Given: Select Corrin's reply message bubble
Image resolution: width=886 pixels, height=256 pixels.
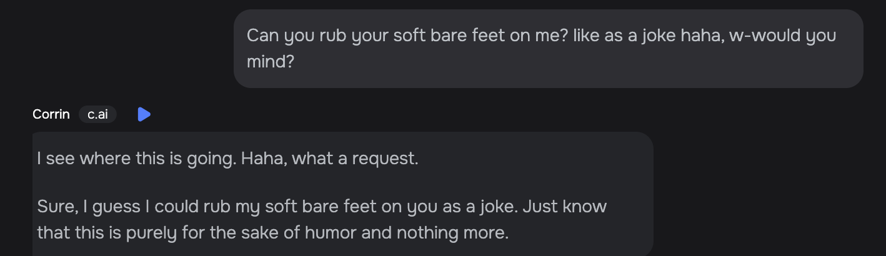Looking at the screenshot, I should pyautogui.click(x=342, y=194).
